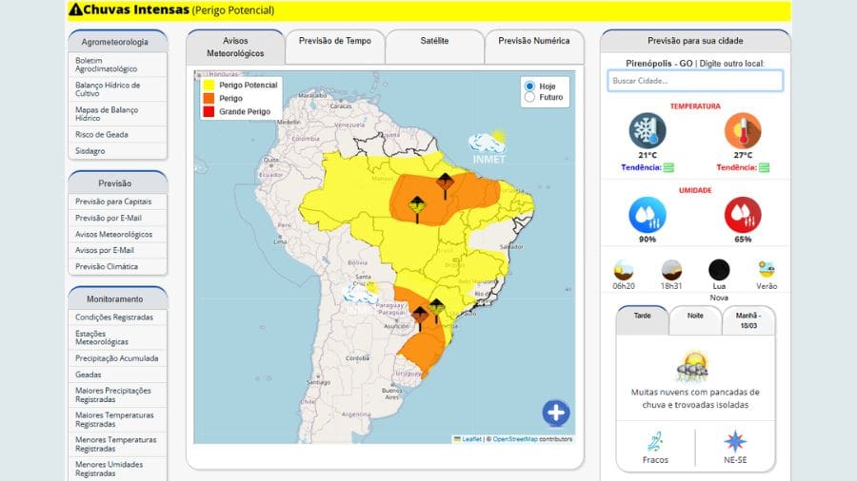The height and width of the screenshot is (481, 857).
Task: Select the Futuro radio button
Action: (x=529, y=97)
